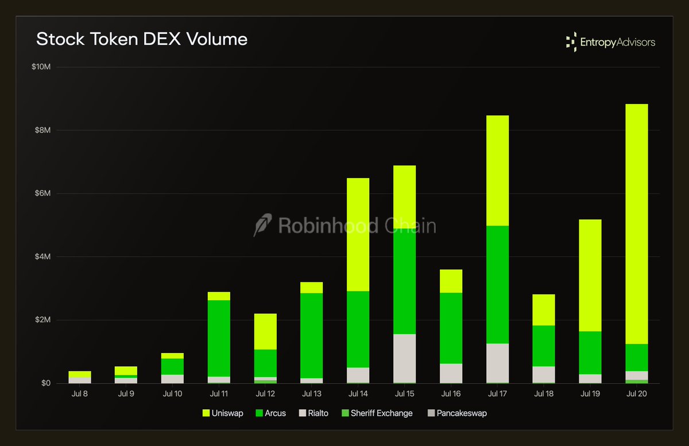Image resolution: width=689 pixels, height=446 pixels.
Task: Toggle the Arcus legend label
Action: [276, 413]
